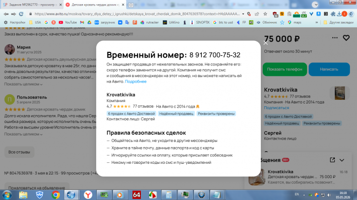This screenshot has height=200, width=357.
Task: Open the red 64 app in taskbar
Action: (136, 195)
